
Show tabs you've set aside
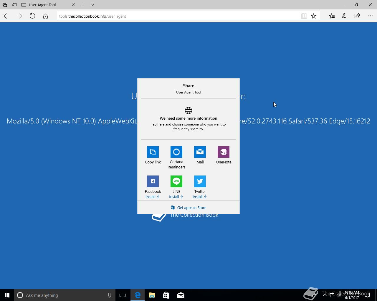(x=4, y=5)
